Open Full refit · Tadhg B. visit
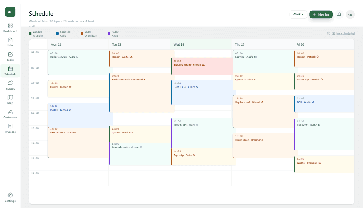 pyautogui.click(x=324, y=134)
